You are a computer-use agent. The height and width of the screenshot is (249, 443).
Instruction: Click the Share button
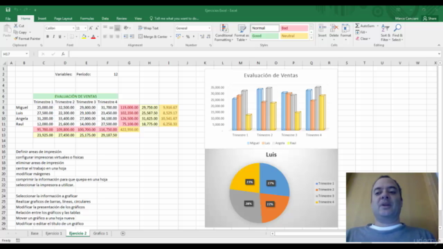(x=429, y=19)
